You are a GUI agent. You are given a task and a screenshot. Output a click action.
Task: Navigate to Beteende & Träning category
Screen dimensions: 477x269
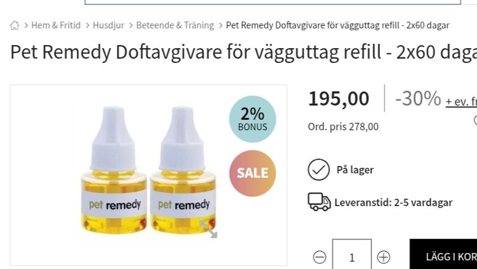[175, 25]
